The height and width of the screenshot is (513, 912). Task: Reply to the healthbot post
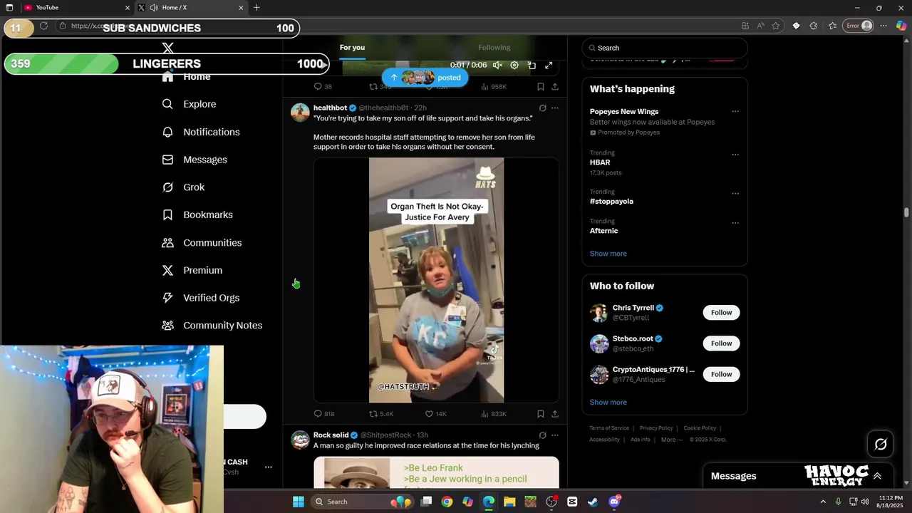(324, 414)
